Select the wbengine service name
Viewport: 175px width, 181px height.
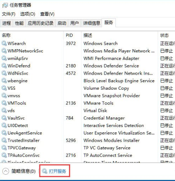pyautogui.click(x=17, y=81)
